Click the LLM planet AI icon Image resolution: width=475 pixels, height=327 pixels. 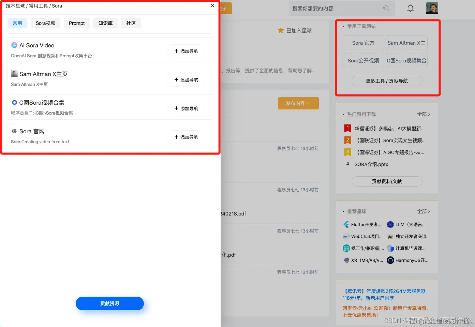[390, 224]
